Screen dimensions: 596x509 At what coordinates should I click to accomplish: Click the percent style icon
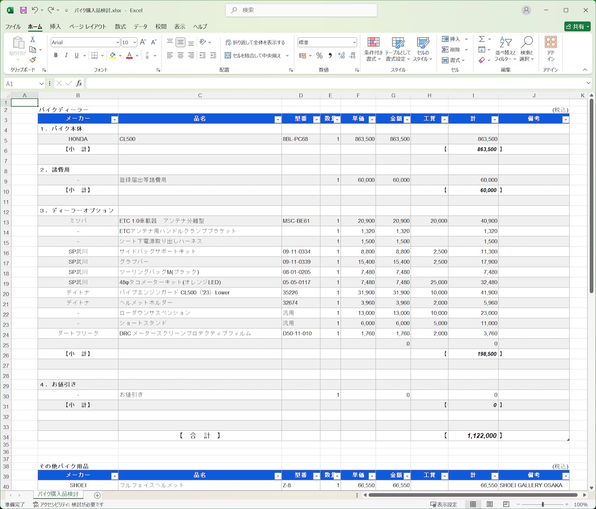click(319, 55)
